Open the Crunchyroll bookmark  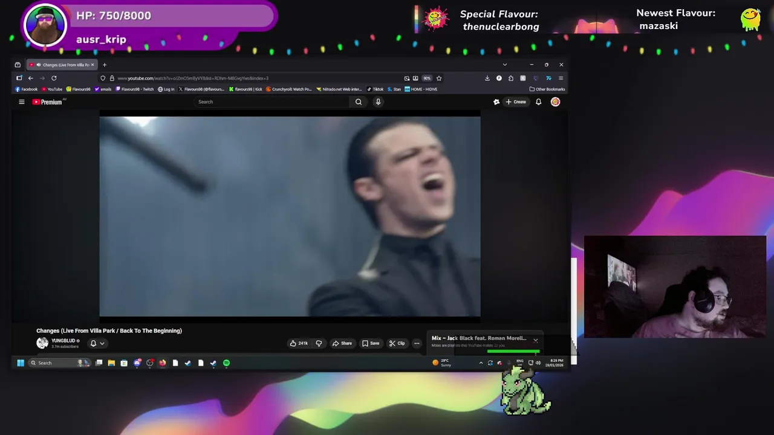[x=289, y=89]
